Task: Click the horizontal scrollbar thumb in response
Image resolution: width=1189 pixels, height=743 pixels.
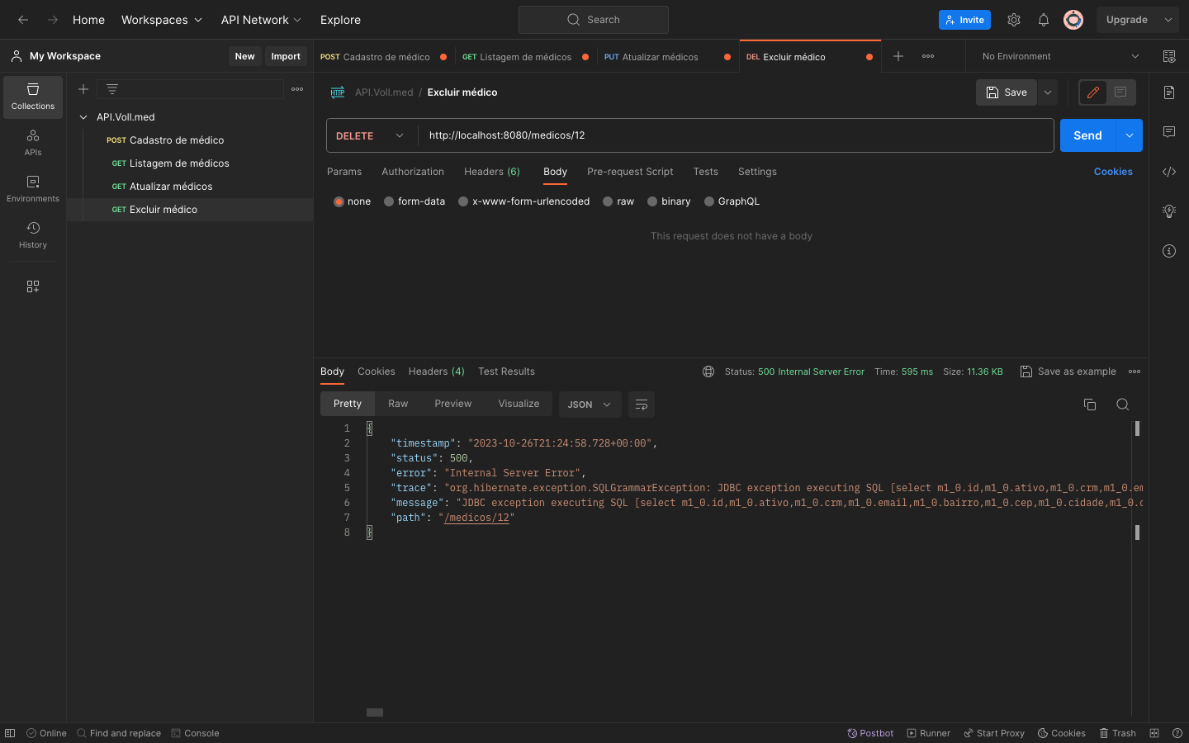Action: pyautogui.click(x=375, y=712)
